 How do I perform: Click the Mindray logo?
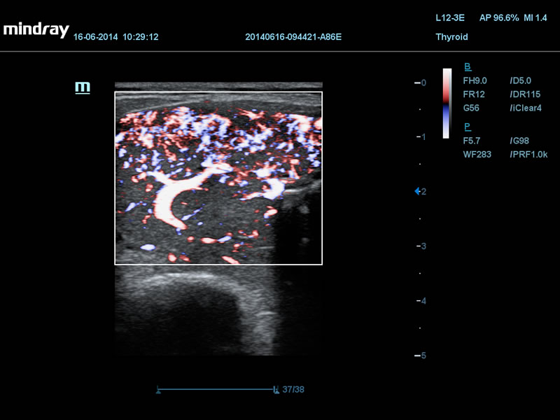pos(36,30)
